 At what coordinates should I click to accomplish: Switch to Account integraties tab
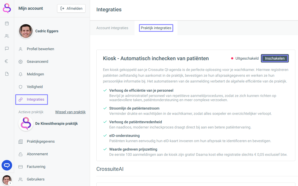112,28
